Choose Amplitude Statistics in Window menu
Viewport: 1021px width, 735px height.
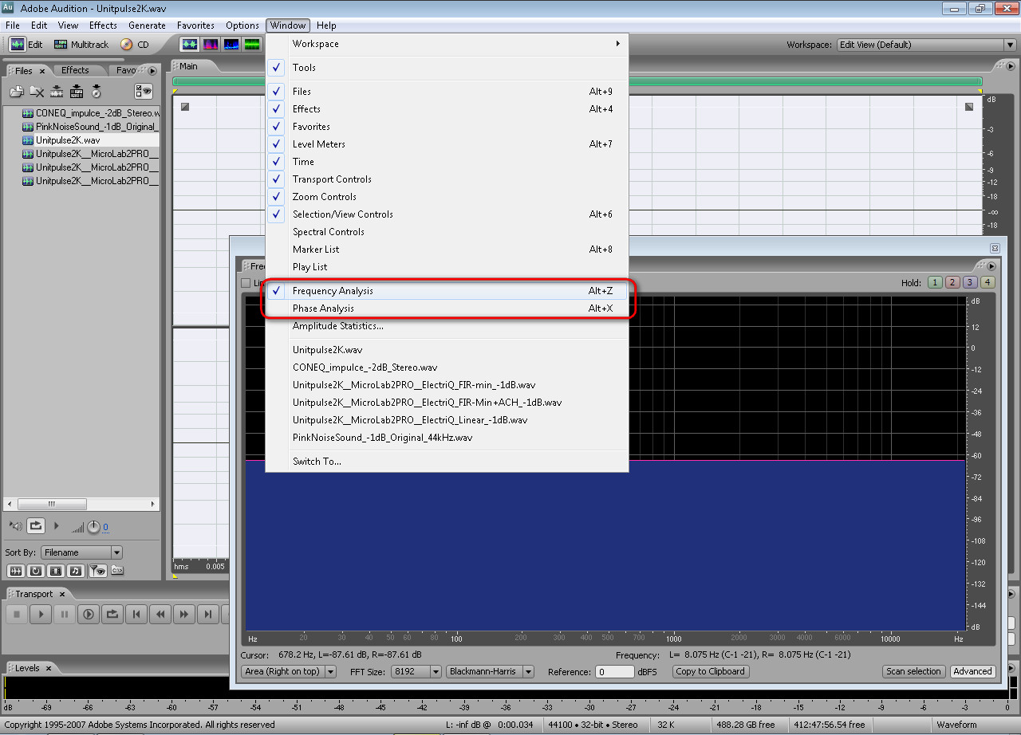click(x=447, y=326)
